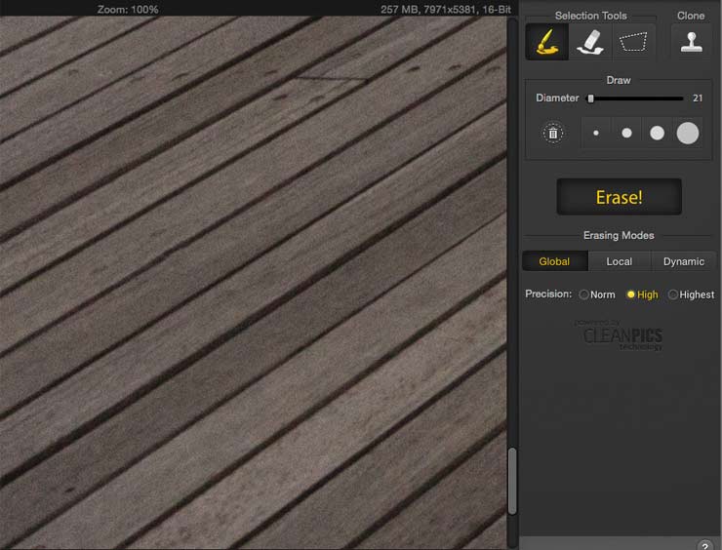
Task: Click the wooden deck image canvas
Action: tap(254, 283)
